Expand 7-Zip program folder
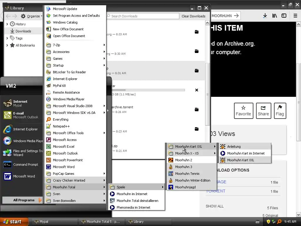 point(75,45)
